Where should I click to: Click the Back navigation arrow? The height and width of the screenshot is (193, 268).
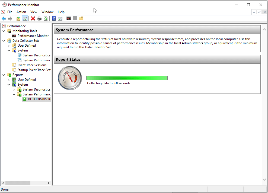(x=4, y=18)
